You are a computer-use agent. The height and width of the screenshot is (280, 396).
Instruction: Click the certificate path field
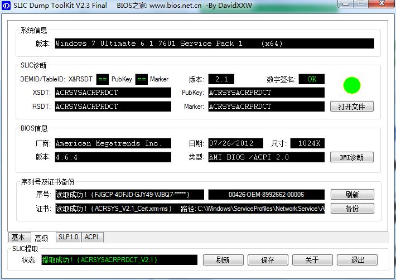point(190,209)
